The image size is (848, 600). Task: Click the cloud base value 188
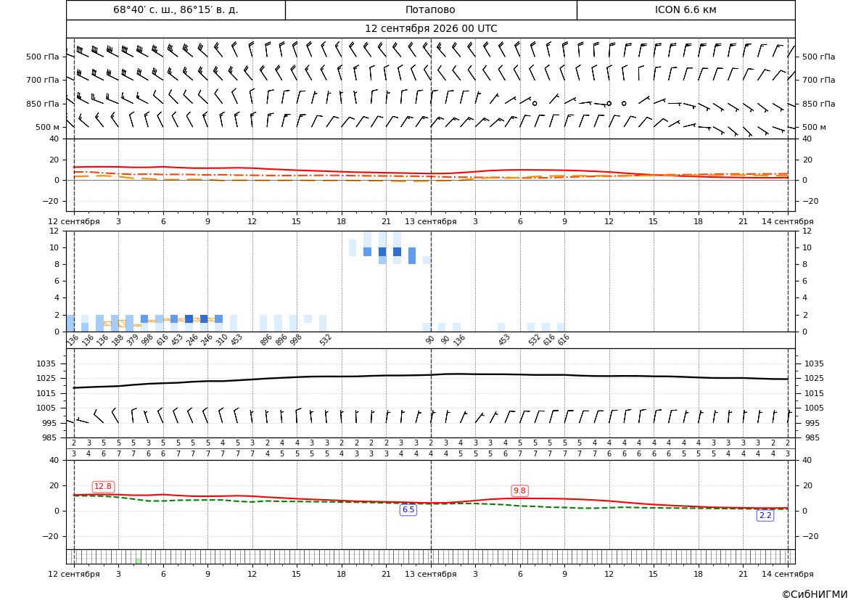pos(118,340)
